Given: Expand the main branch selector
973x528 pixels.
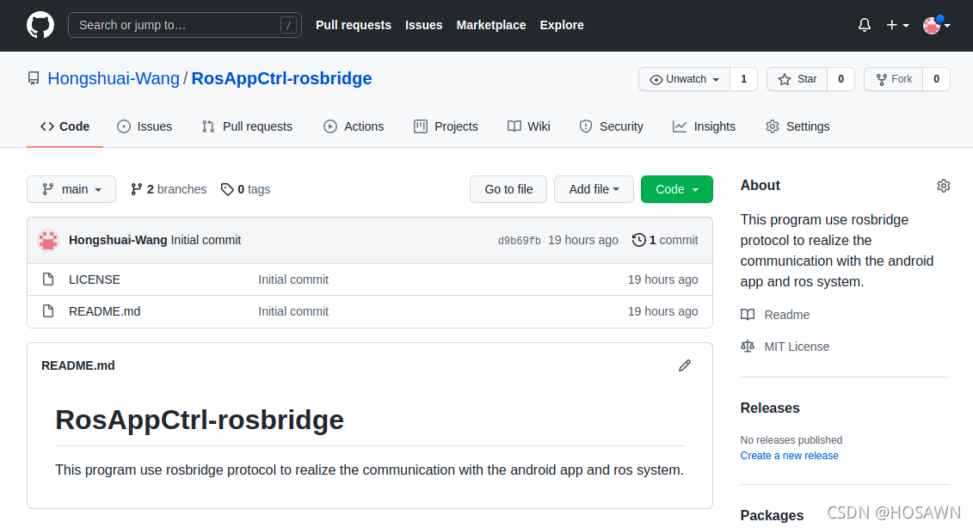Looking at the screenshot, I should 71,189.
